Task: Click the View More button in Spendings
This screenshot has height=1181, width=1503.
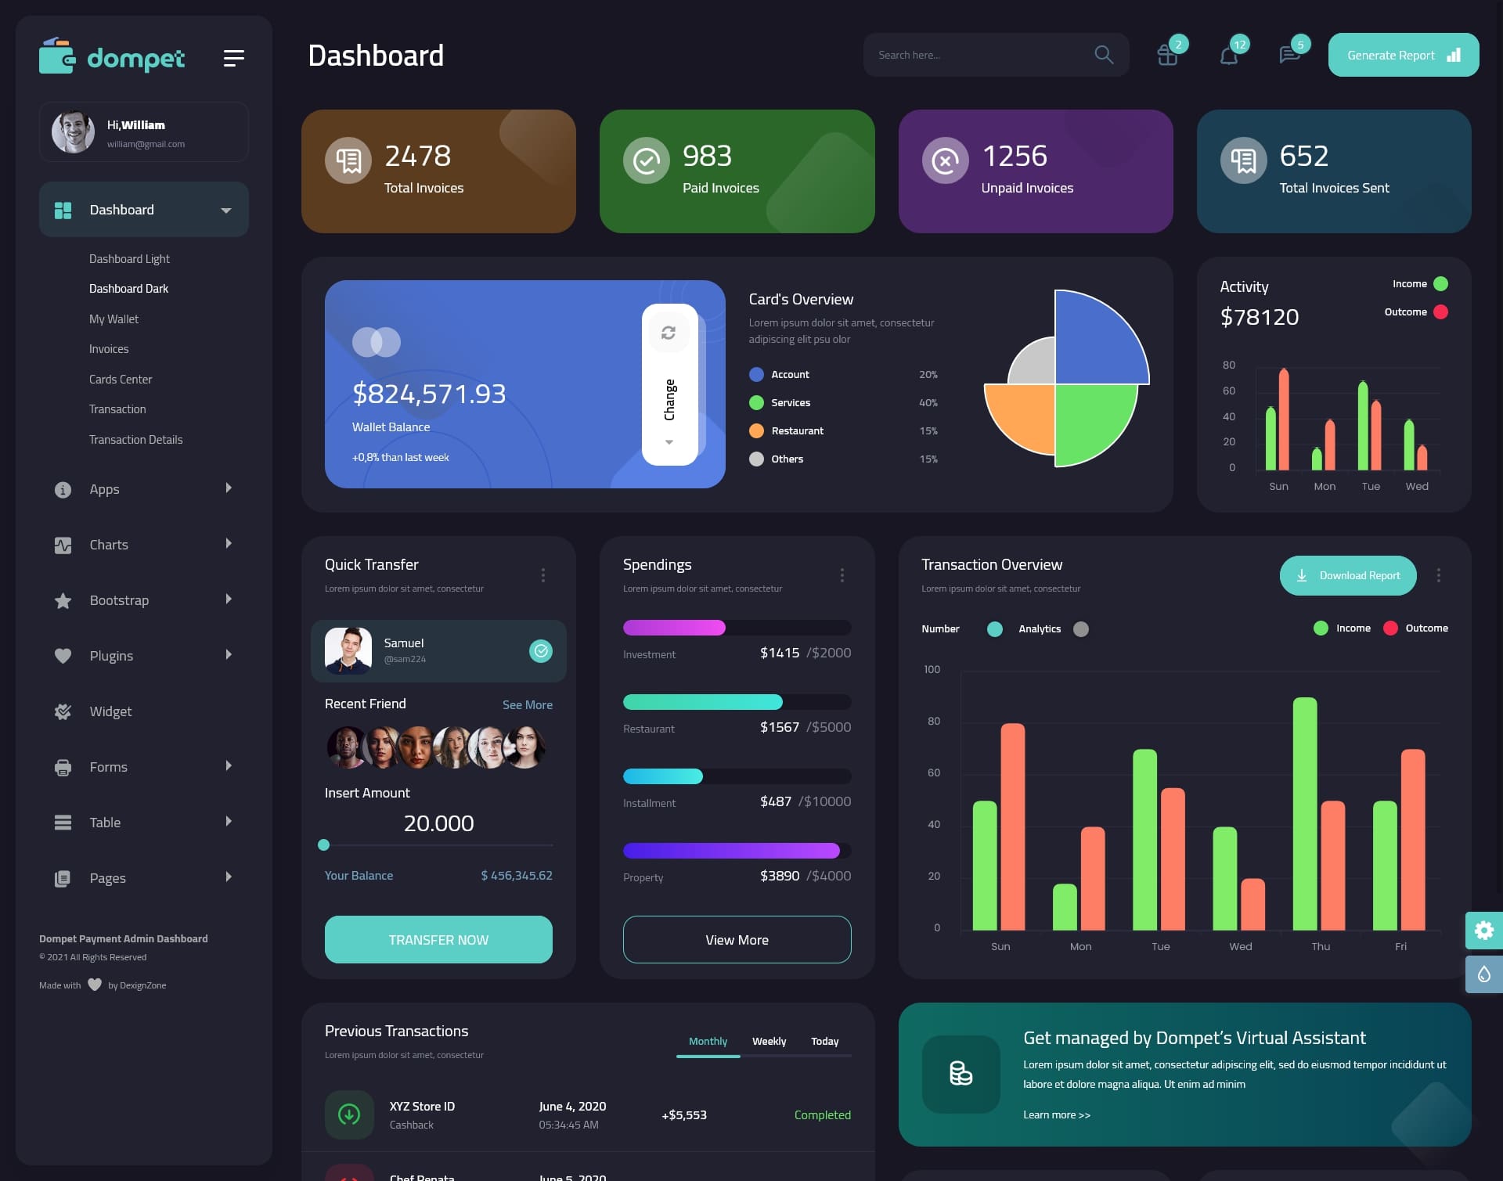Action: coord(736,939)
